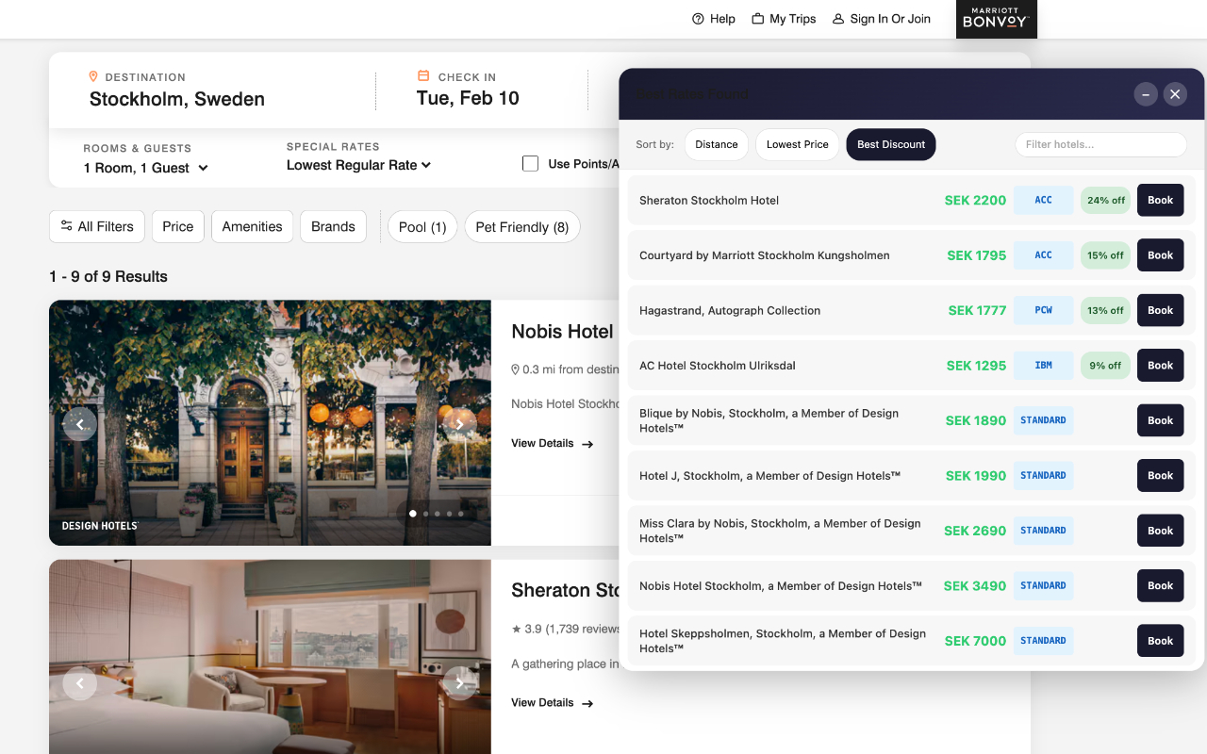Click the 15% off badge
1207x754 pixels.
pos(1105,255)
